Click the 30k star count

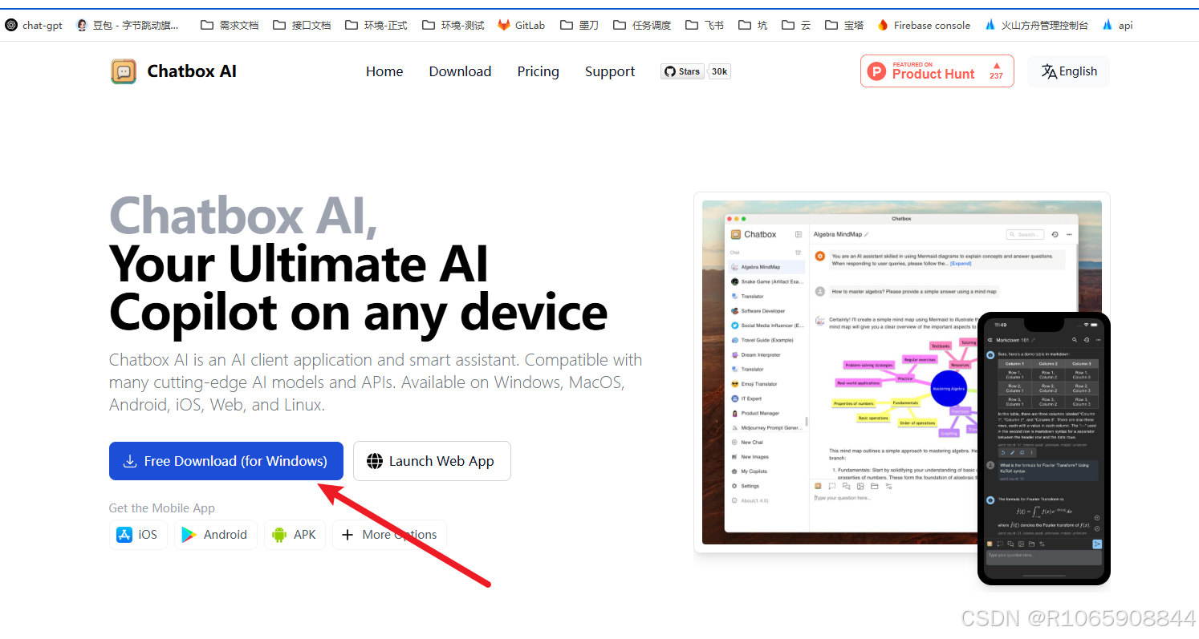719,71
